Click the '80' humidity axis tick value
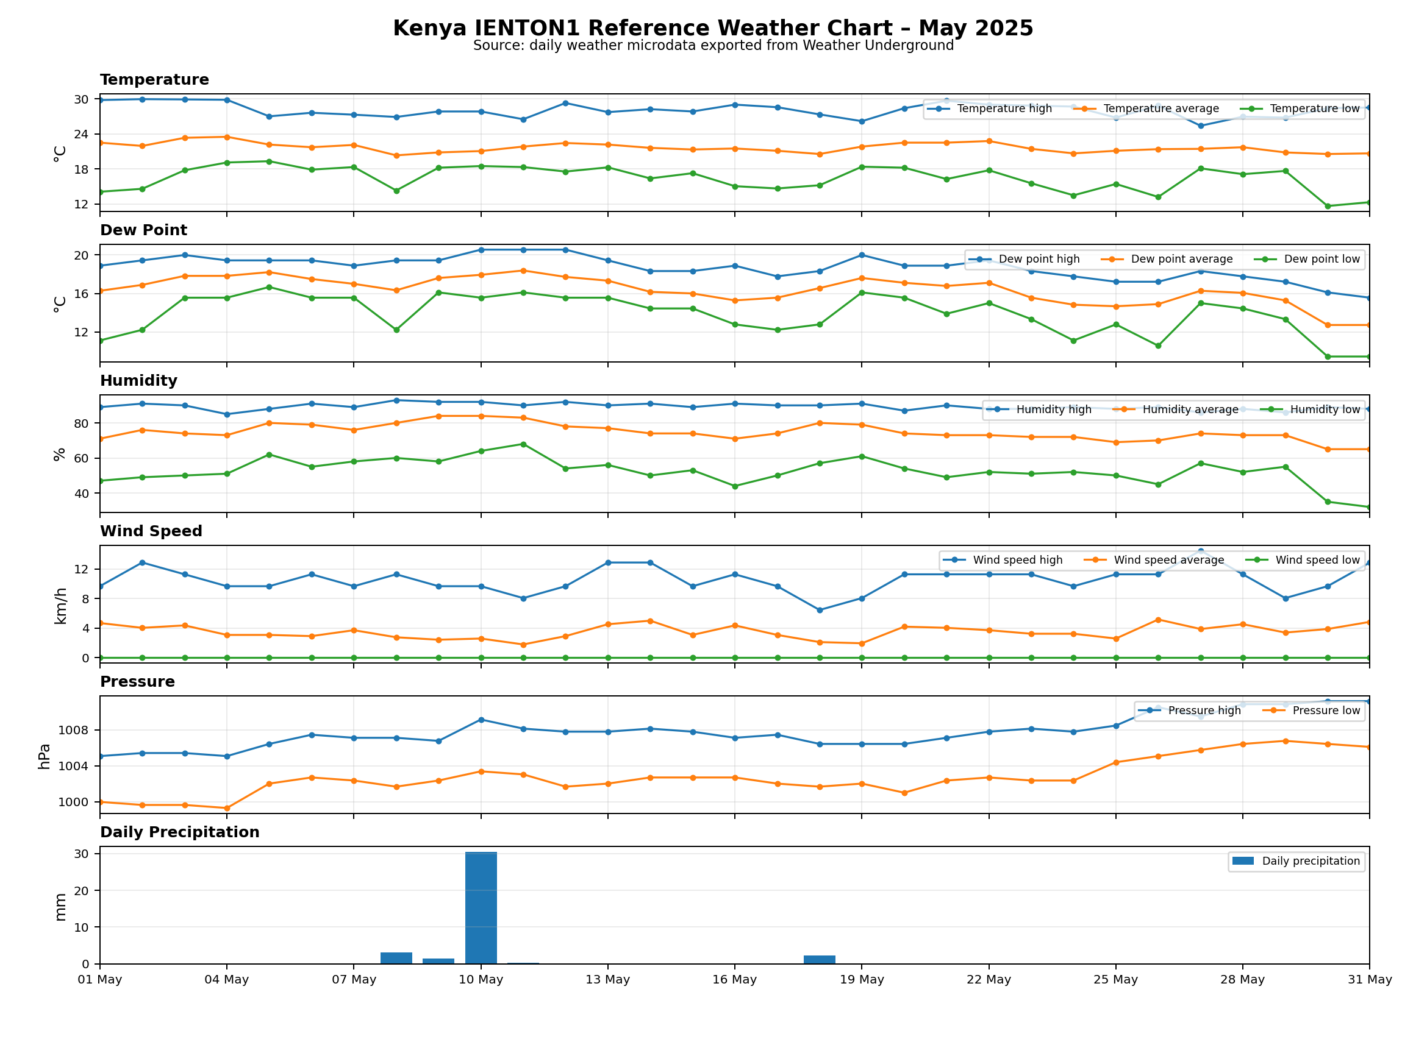1427x1042 pixels. pos(82,425)
